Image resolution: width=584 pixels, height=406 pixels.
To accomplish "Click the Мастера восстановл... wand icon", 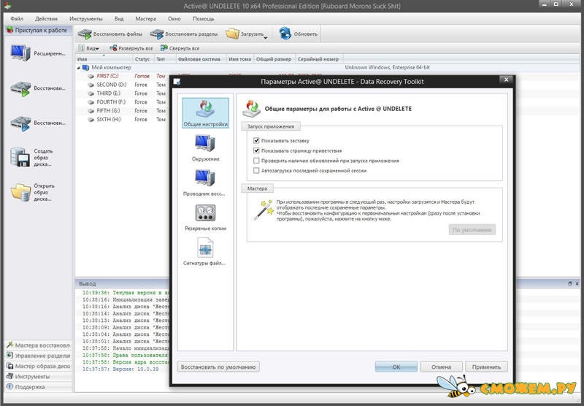I will tap(9, 345).
